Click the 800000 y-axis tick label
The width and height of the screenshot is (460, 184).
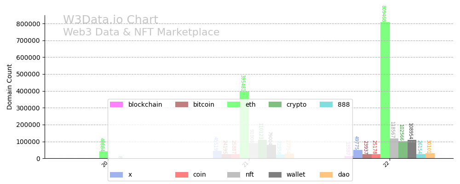point(29,24)
